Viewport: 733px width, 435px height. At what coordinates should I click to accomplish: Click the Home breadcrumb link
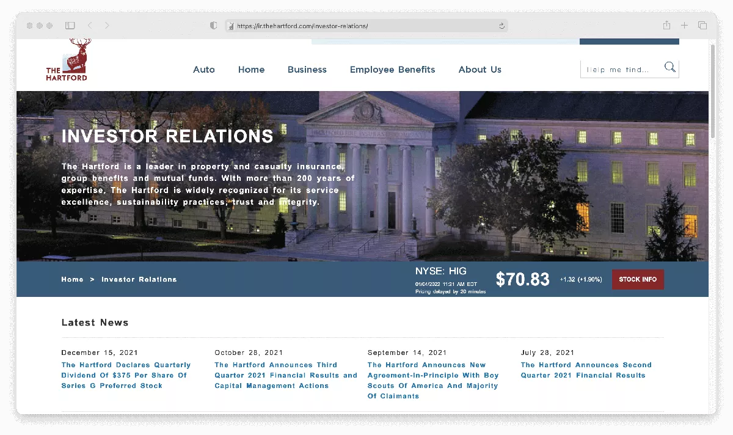tap(72, 279)
